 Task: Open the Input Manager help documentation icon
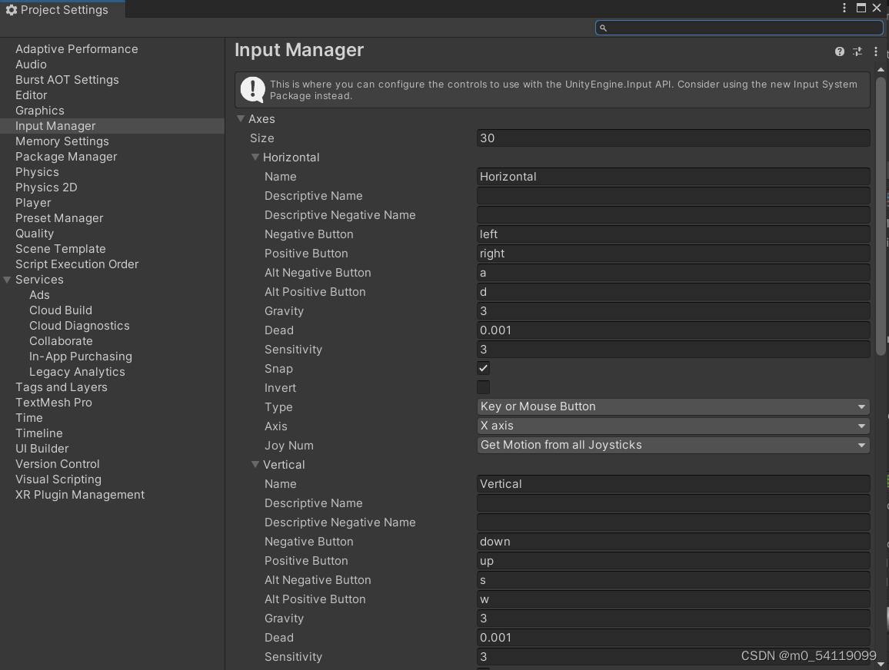click(840, 51)
